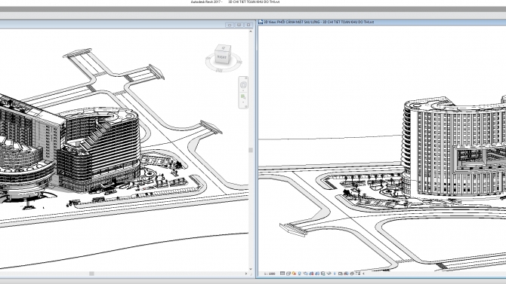
Task: Toggle Analytical Model visibility icon
Action: click(346, 273)
